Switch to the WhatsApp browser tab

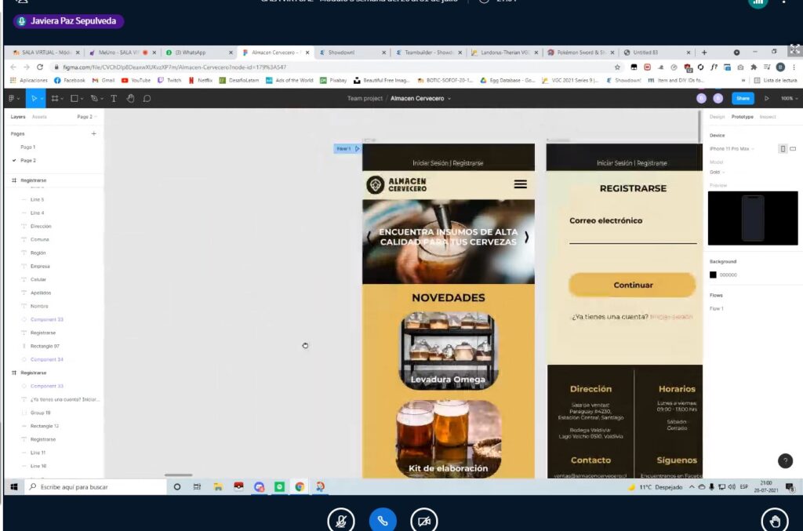pyautogui.click(x=198, y=53)
